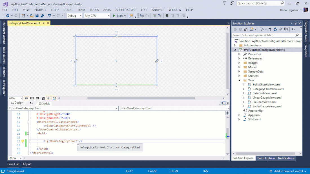Image resolution: width=310 pixels, height=174 pixels.
Task: Switch to the vertical split view layout
Action: click(x=220, y=103)
